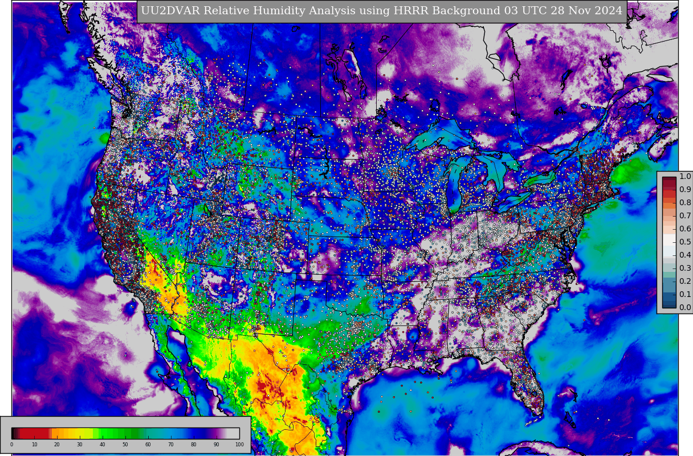This screenshot has width=693, height=456.
Task: Select the 0.3 label on right legend
Action: coord(685,268)
